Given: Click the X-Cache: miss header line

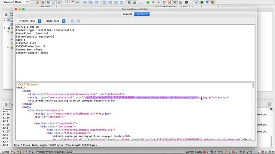Looking at the screenshot, I should [x=26, y=43].
